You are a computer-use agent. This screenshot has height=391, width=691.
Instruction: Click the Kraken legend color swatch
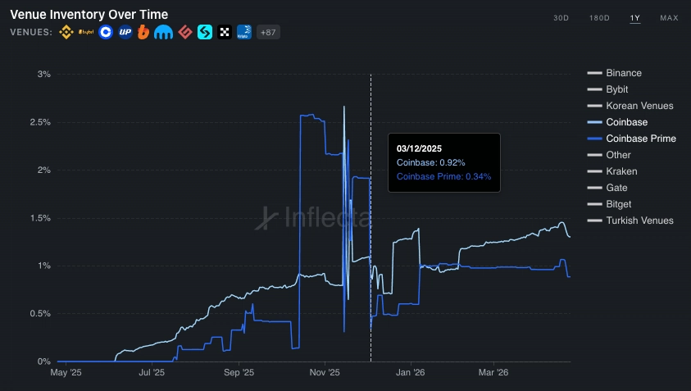594,171
